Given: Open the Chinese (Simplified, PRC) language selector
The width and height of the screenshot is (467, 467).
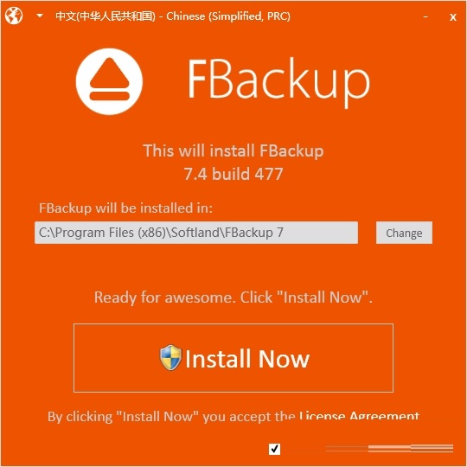Looking at the screenshot, I should point(173,16).
